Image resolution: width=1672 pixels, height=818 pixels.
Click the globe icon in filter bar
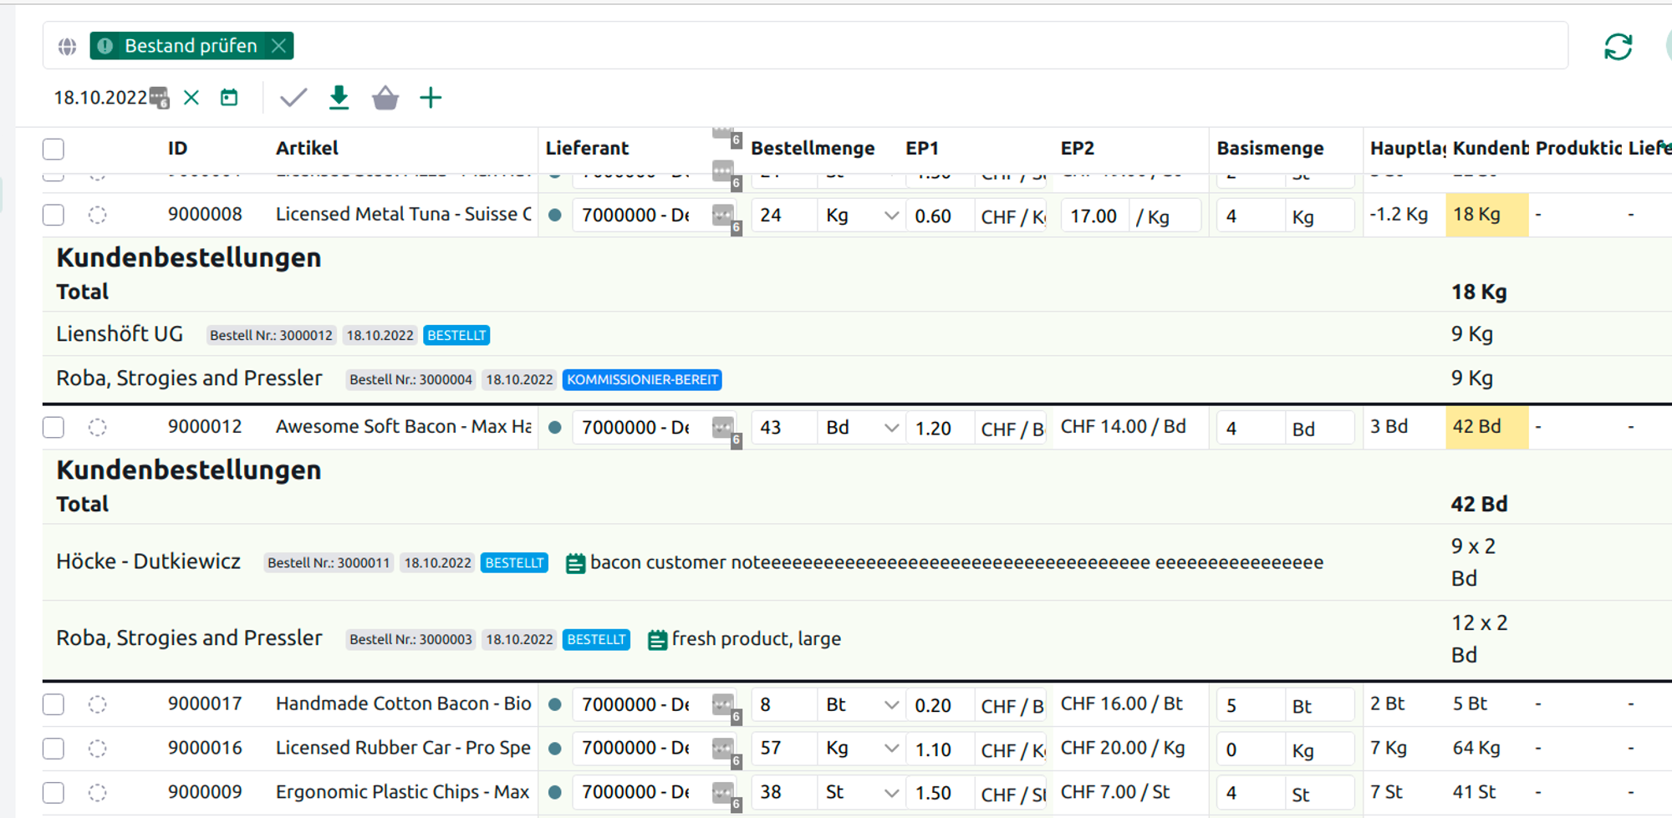(x=68, y=47)
